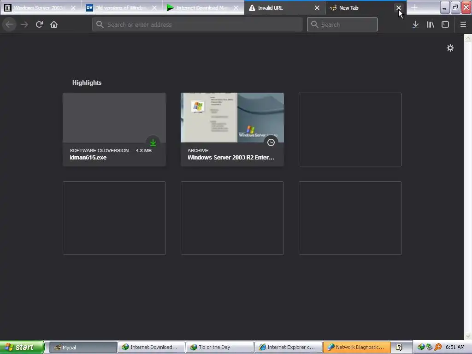Image resolution: width=472 pixels, height=354 pixels.
Task: Click the Highlights section heading
Action: (x=87, y=83)
